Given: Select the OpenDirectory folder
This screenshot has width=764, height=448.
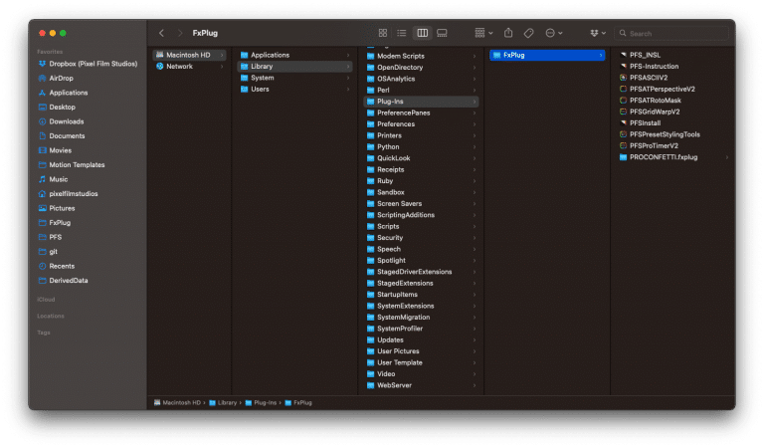Looking at the screenshot, I should coord(421,68).
